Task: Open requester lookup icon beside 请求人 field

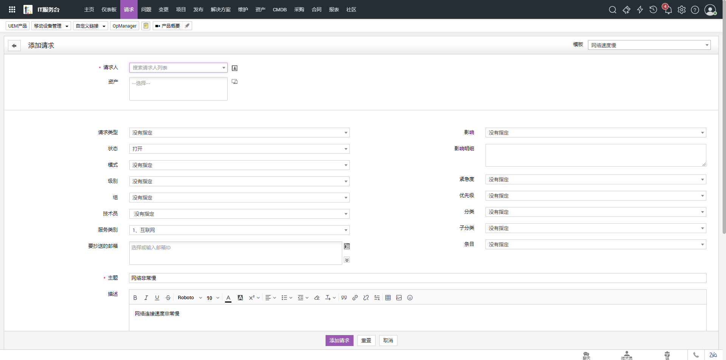Action: point(234,68)
